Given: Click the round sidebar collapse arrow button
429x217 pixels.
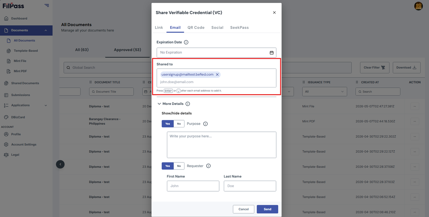Looking at the screenshot, I should pos(60,164).
